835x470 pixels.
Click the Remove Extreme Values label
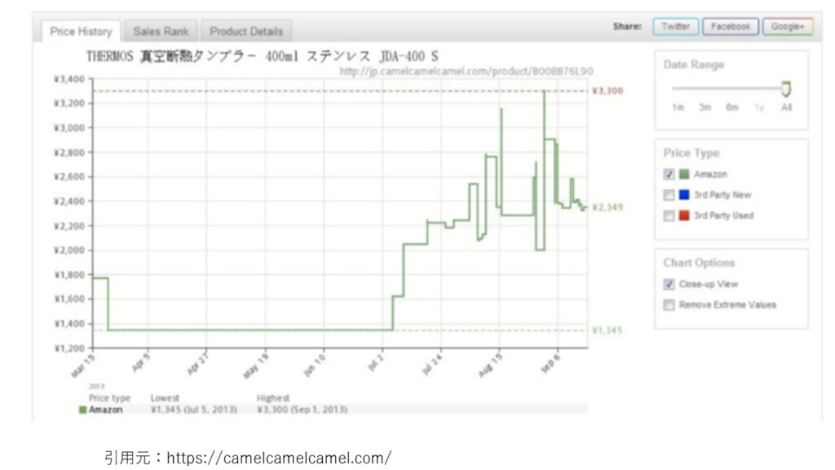pos(727,305)
